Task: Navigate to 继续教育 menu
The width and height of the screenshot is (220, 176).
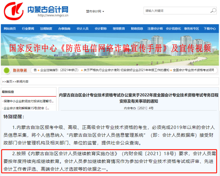Action: tap(119, 29)
